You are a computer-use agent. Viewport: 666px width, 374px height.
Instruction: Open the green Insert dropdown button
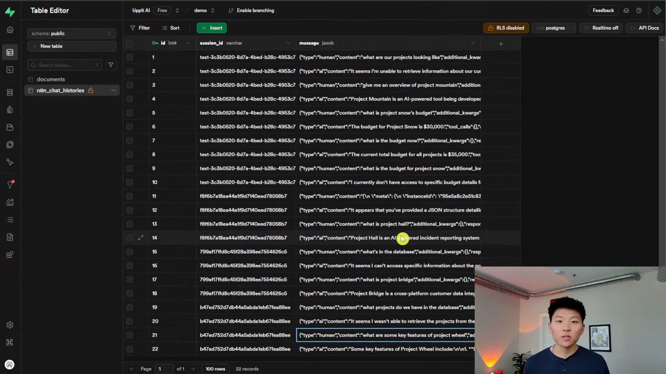point(212,28)
